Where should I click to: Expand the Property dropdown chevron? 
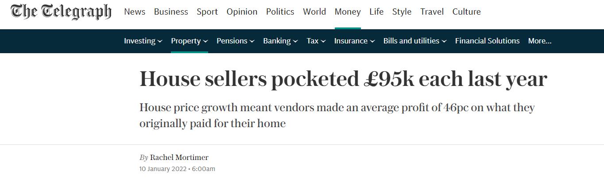pos(205,41)
